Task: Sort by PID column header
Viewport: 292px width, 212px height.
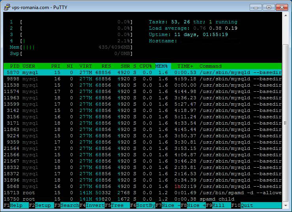Action: coord(15,66)
